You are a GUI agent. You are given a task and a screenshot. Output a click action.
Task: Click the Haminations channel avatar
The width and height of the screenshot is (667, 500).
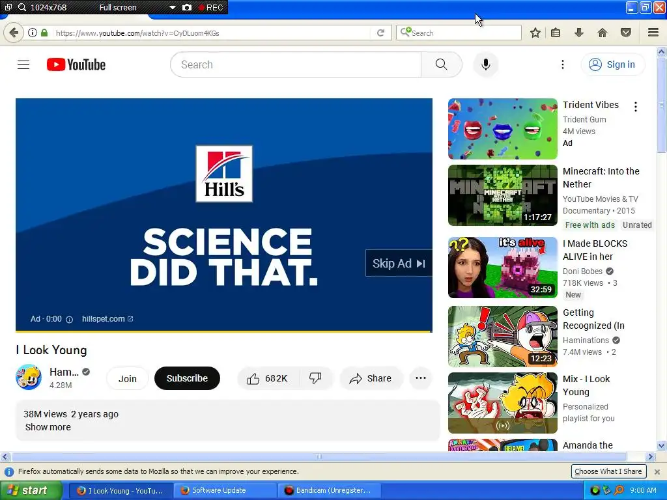click(29, 377)
